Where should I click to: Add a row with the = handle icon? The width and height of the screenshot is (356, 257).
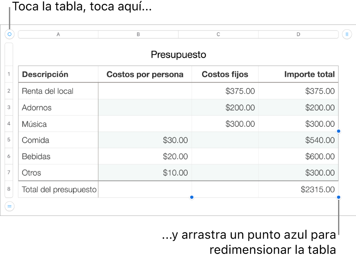(x=9, y=206)
